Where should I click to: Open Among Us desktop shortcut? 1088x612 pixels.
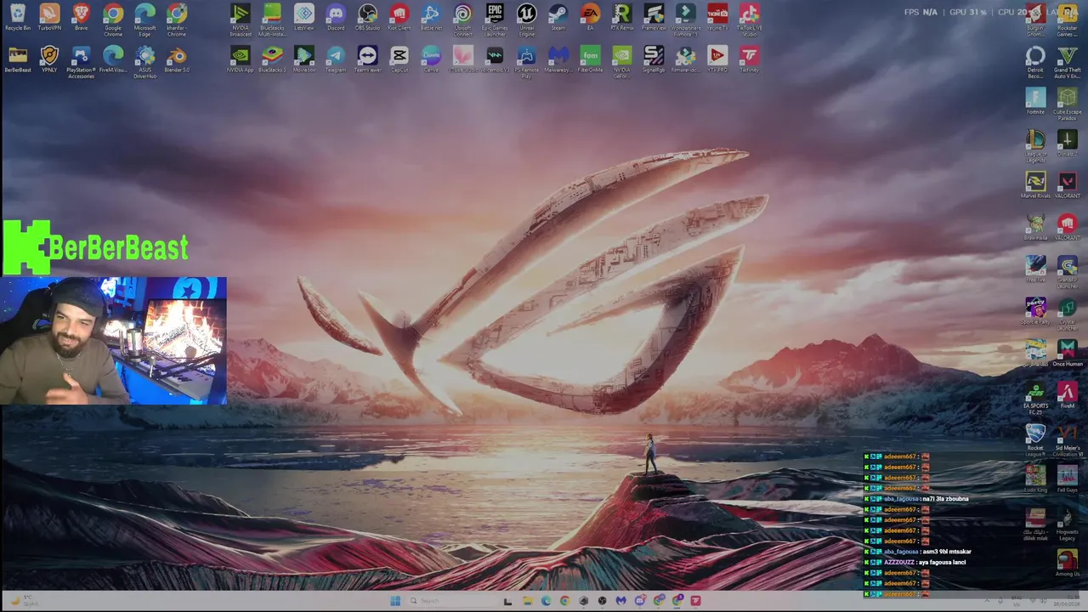[1067, 563]
